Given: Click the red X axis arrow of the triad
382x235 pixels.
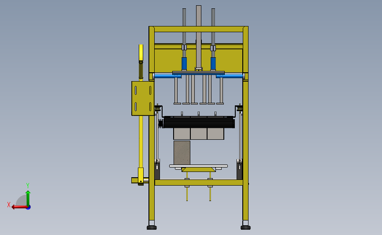Looking at the screenshot, I should point(19,207).
